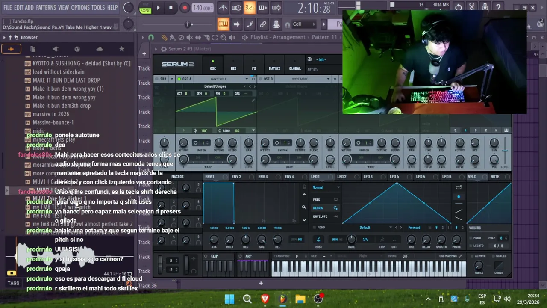
Task: Toggle the 3.2 countdown-before-recording icon
Action: coord(250,8)
